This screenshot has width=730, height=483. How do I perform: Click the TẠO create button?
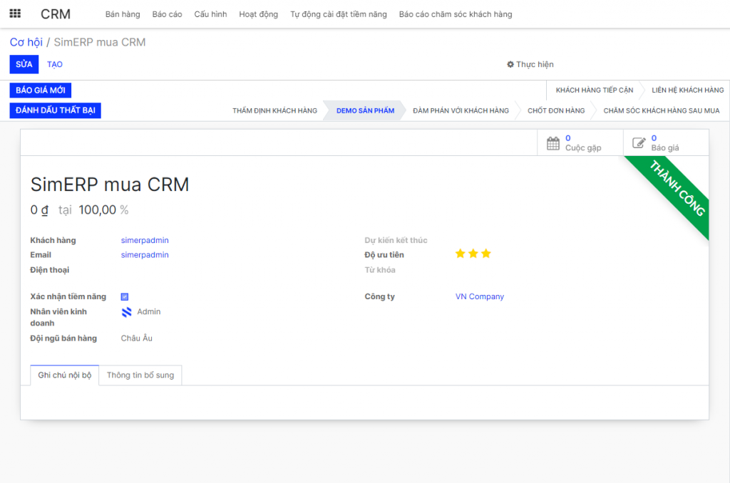[x=54, y=64]
